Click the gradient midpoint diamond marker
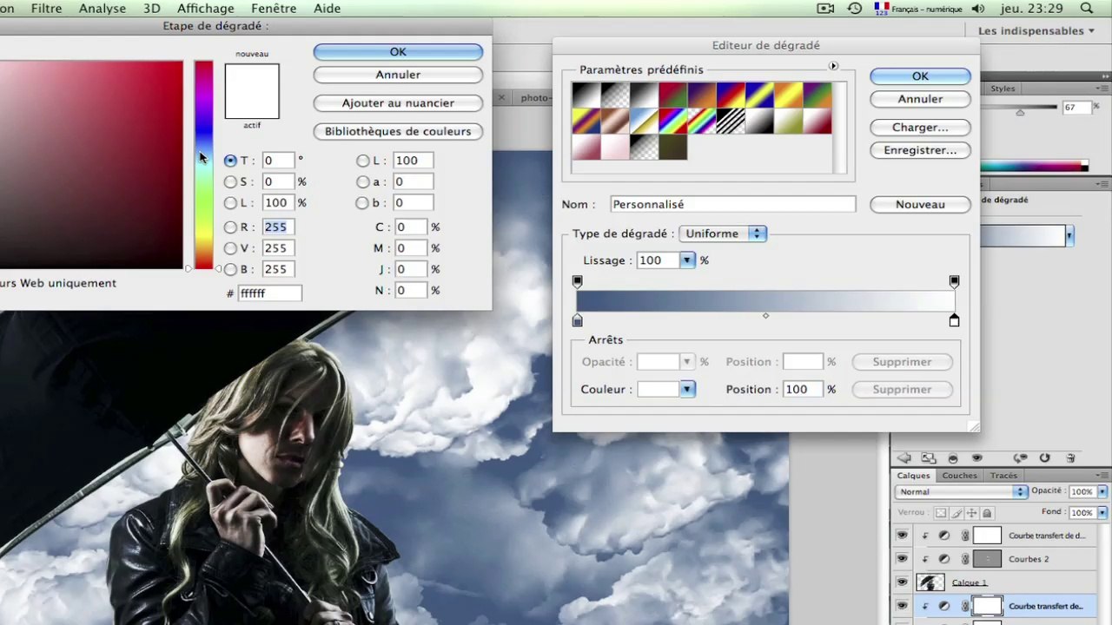Screen dimensions: 1112x625 (765, 316)
